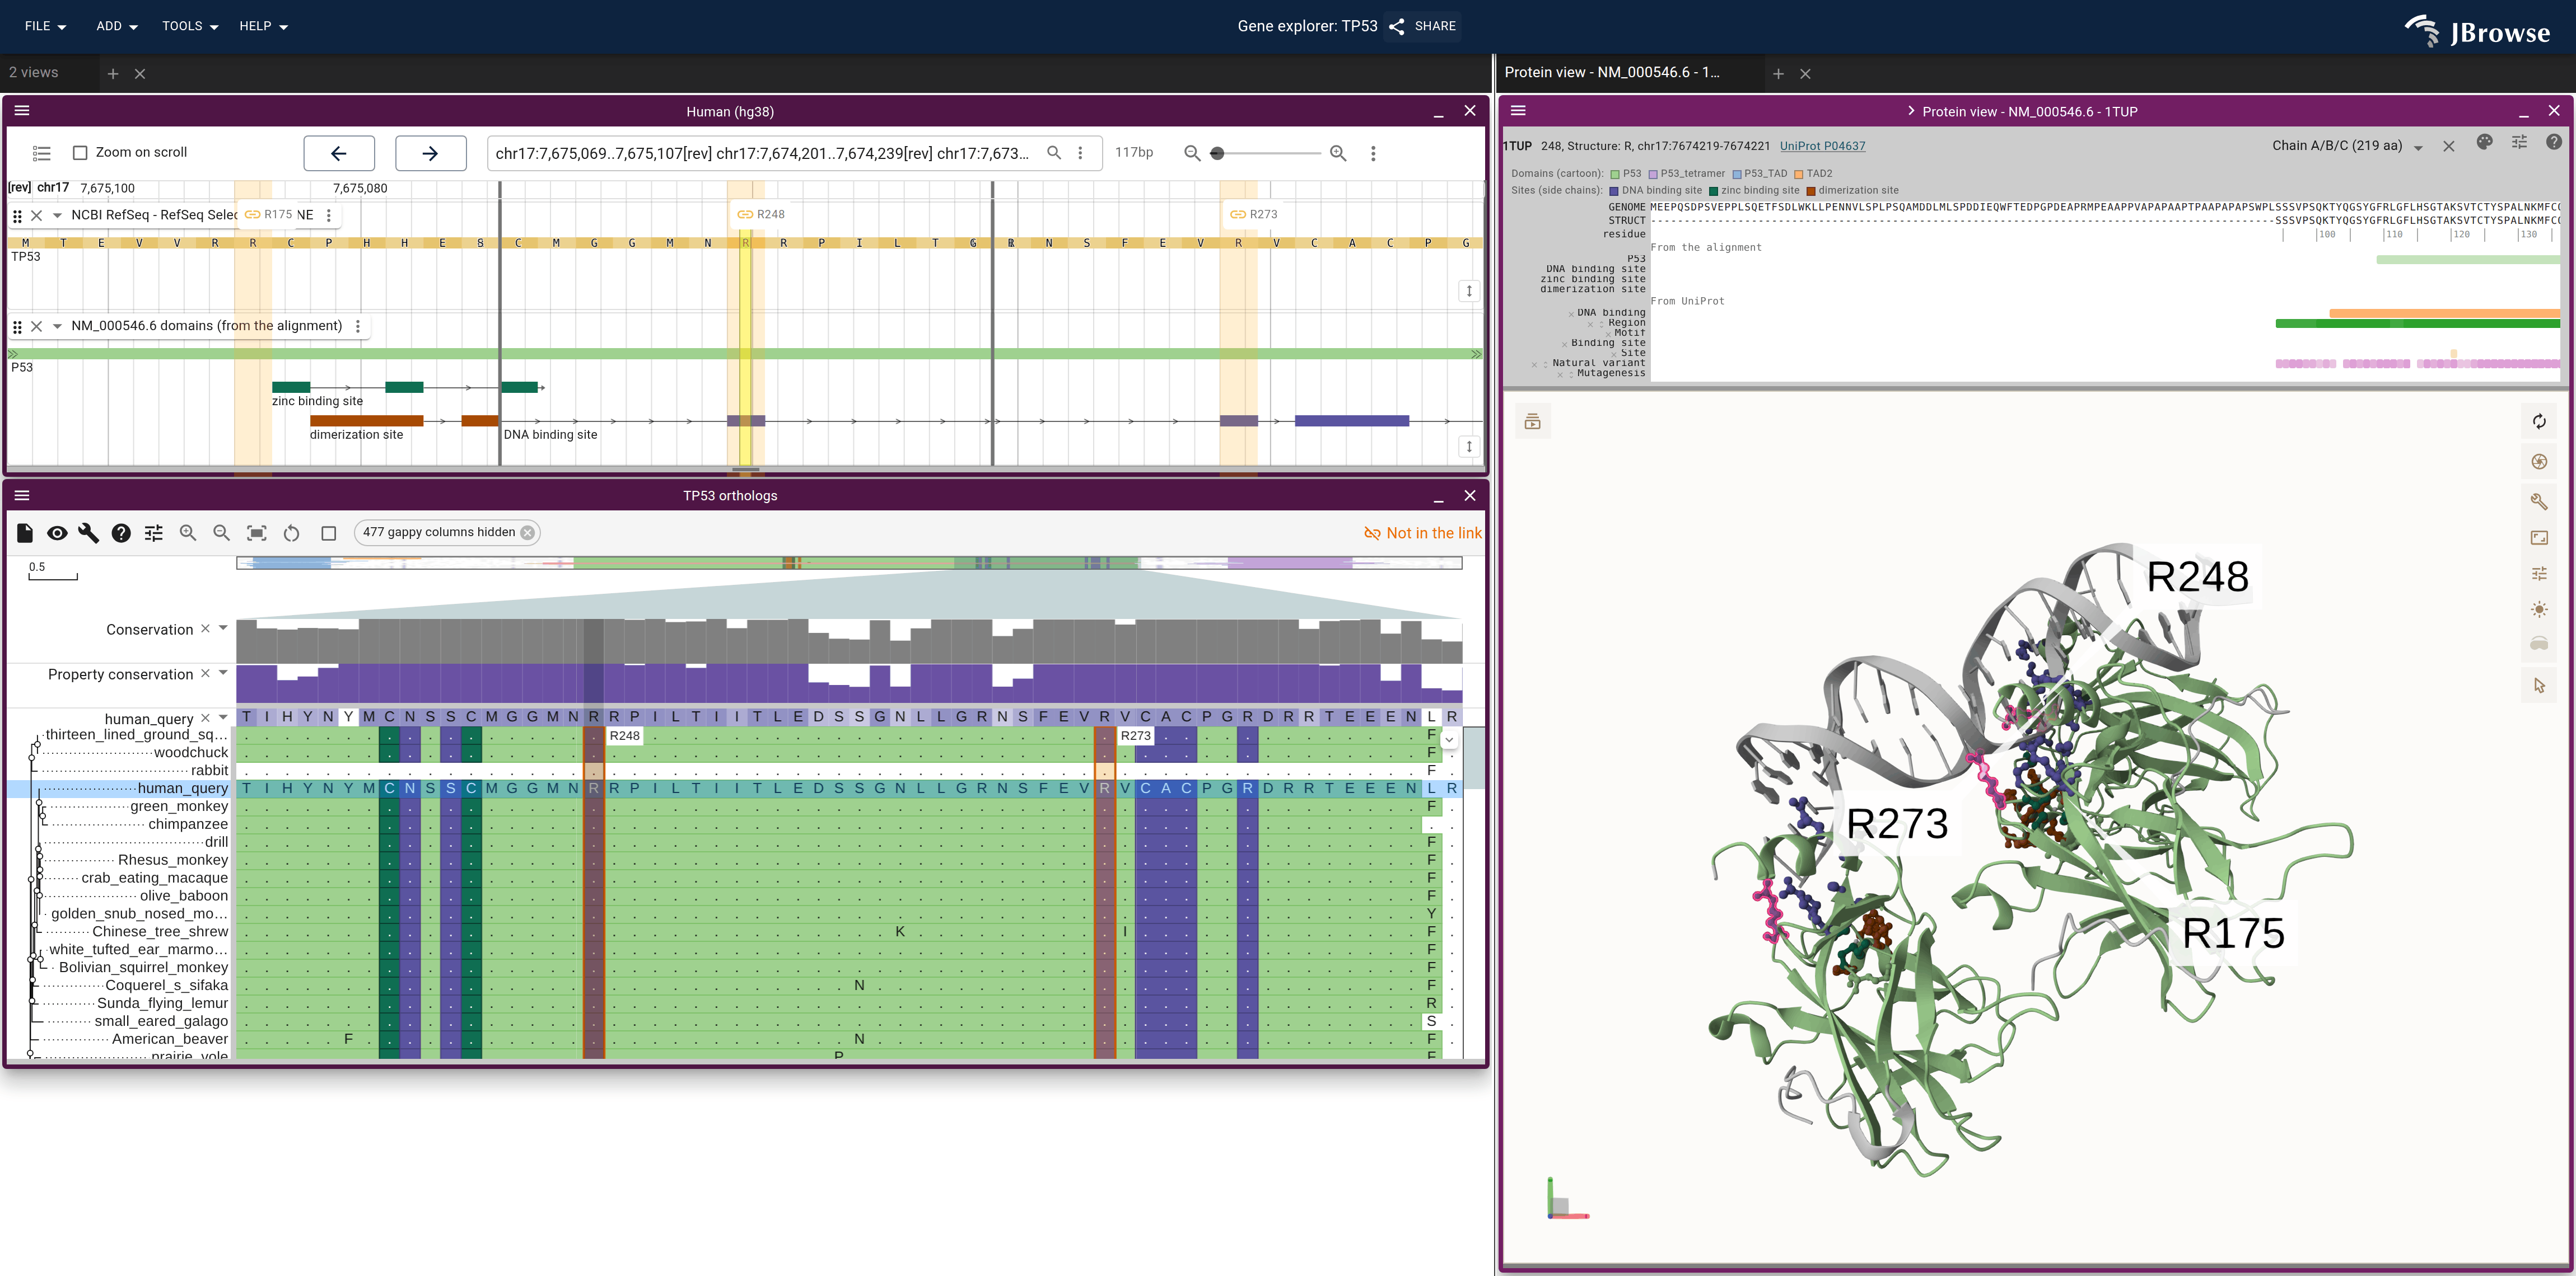Open the HELP menu
The height and width of the screenshot is (1276, 2576).
click(x=263, y=26)
